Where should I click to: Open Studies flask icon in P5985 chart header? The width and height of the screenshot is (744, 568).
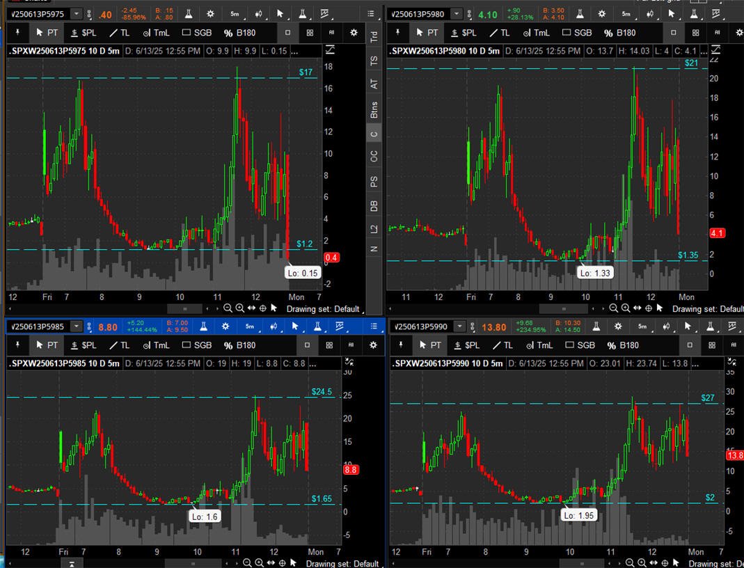[203, 326]
